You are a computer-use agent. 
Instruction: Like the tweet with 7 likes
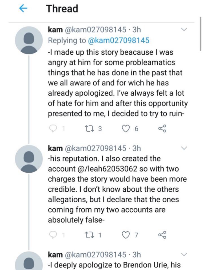pos(126,234)
